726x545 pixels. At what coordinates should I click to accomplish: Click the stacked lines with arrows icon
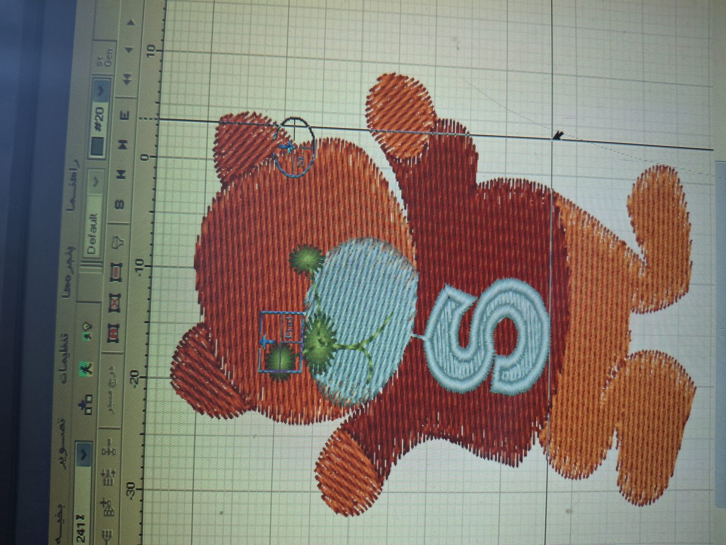108,477
